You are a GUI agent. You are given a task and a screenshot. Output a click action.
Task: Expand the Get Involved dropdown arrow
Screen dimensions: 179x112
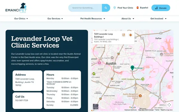(x=166, y=19)
